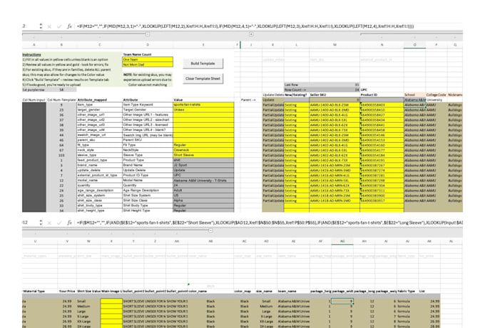This screenshot has width=485, height=328.
Task: Click the selected package_width cell in the Small row
Action: click(342, 301)
